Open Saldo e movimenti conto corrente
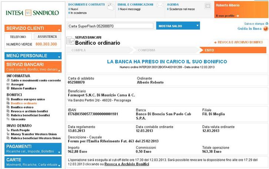The image size is (269, 169). click(36, 80)
